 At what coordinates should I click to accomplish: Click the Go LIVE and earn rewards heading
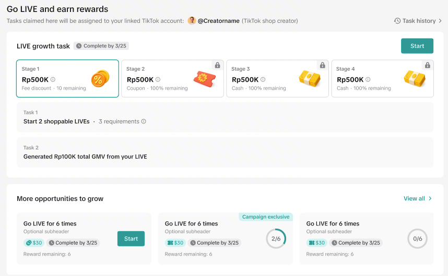click(57, 9)
